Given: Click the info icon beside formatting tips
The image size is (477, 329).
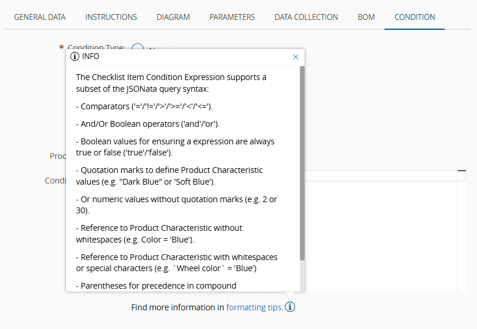Looking at the screenshot, I should [291, 307].
